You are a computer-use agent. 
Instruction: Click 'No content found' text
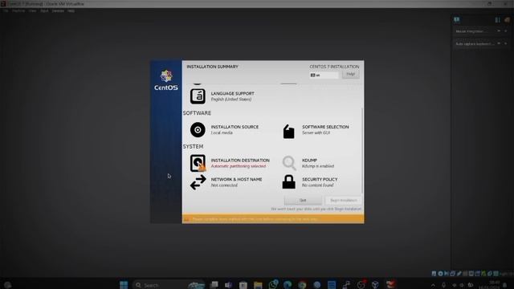(x=318, y=185)
